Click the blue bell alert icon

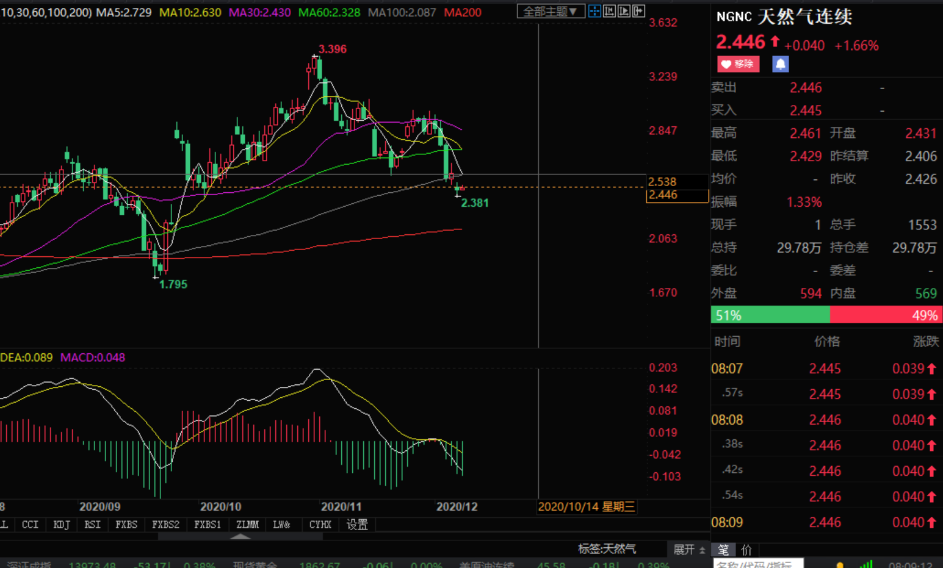pyautogui.click(x=780, y=64)
